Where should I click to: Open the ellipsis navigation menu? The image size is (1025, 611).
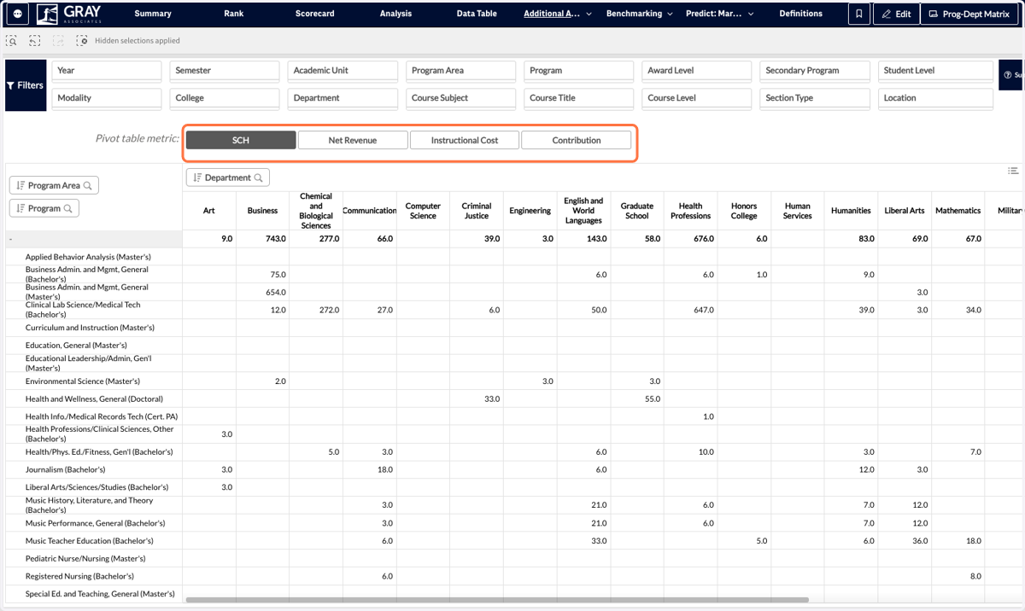[17, 14]
